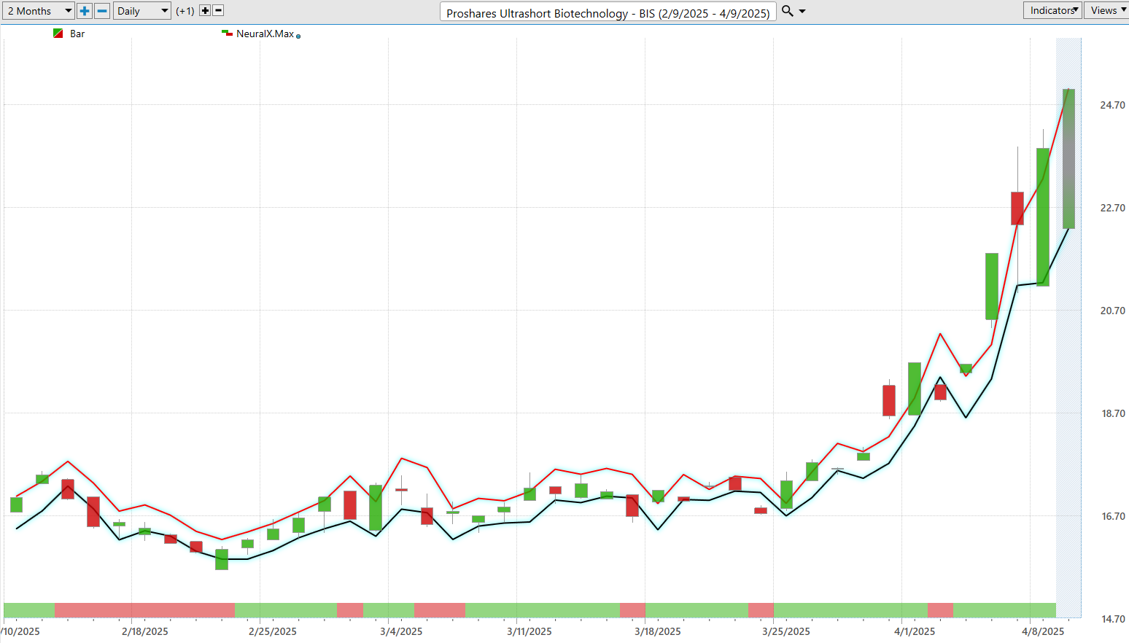Click the first red segment in bottom trend strip
The image size is (1129, 643).
[144, 610]
